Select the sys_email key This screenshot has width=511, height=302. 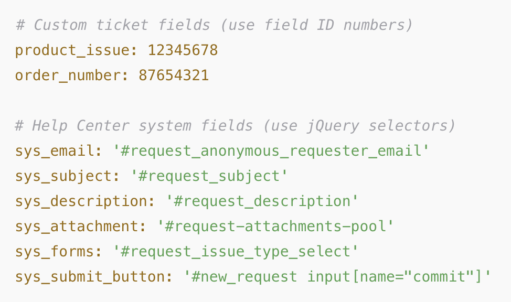tap(55, 151)
